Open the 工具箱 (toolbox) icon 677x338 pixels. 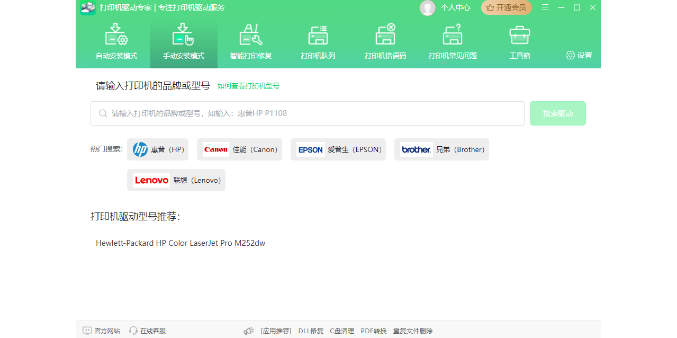click(x=520, y=41)
